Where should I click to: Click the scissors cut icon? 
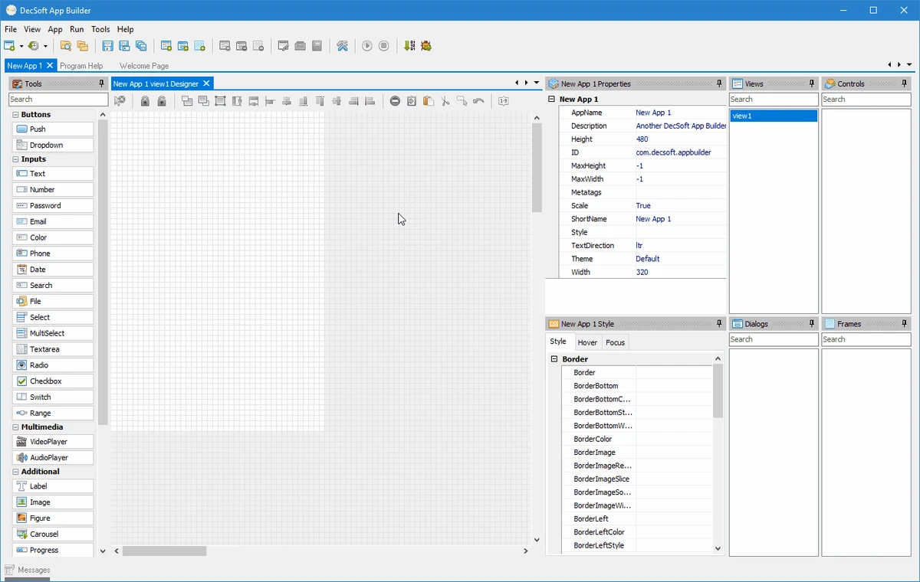pos(445,100)
